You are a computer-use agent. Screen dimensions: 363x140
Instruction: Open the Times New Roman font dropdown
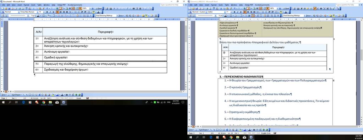coord(38,12)
